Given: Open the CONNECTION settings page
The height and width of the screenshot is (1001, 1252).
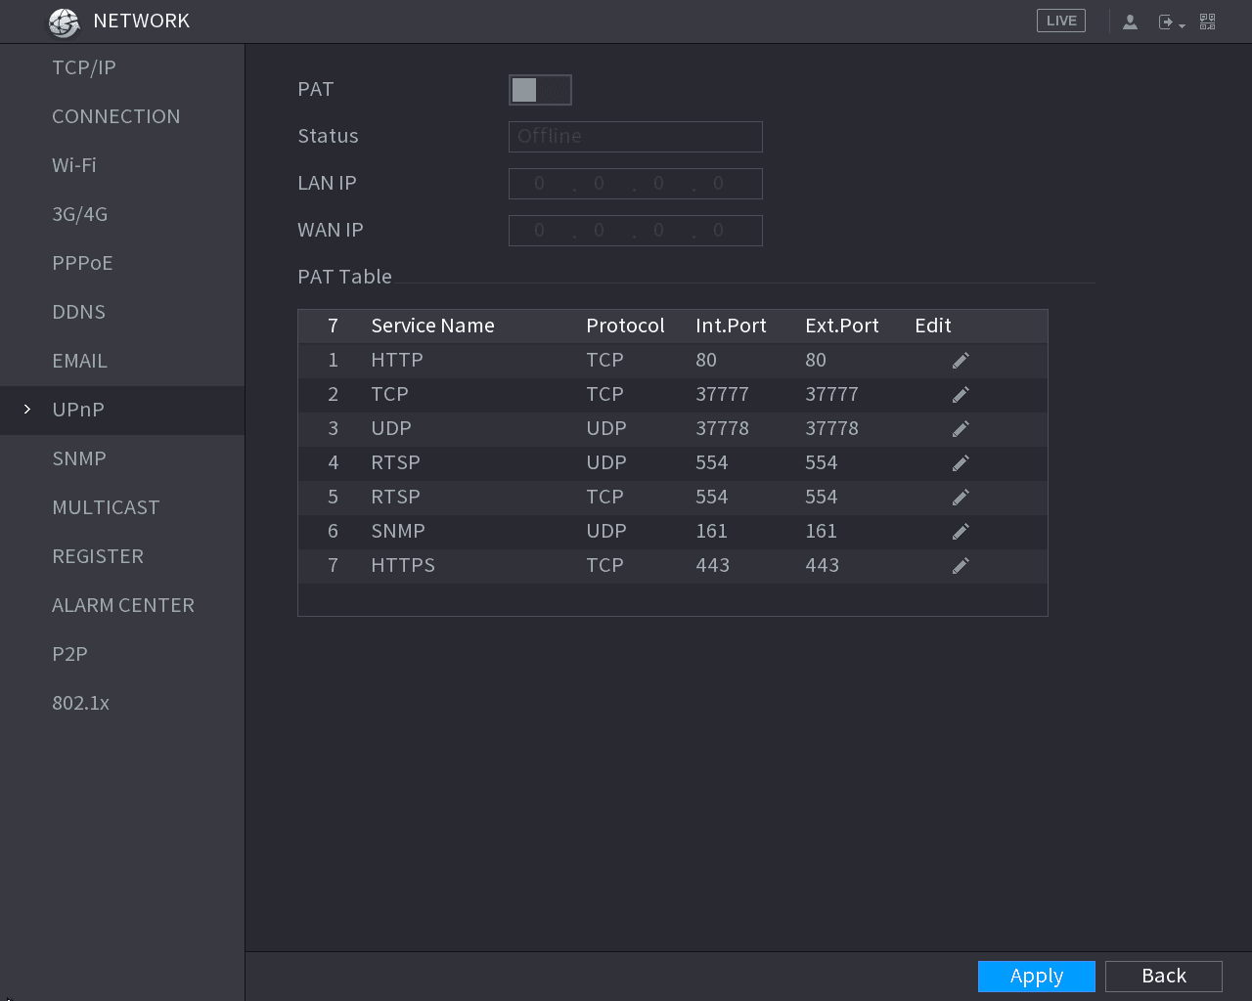Looking at the screenshot, I should point(122,117).
